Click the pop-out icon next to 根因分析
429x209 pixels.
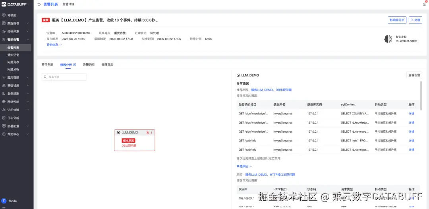pyautogui.click(x=75, y=64)
